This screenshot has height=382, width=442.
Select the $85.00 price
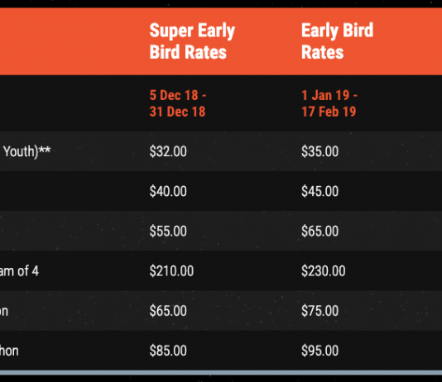pyautogui.click(x=168, y=351)
